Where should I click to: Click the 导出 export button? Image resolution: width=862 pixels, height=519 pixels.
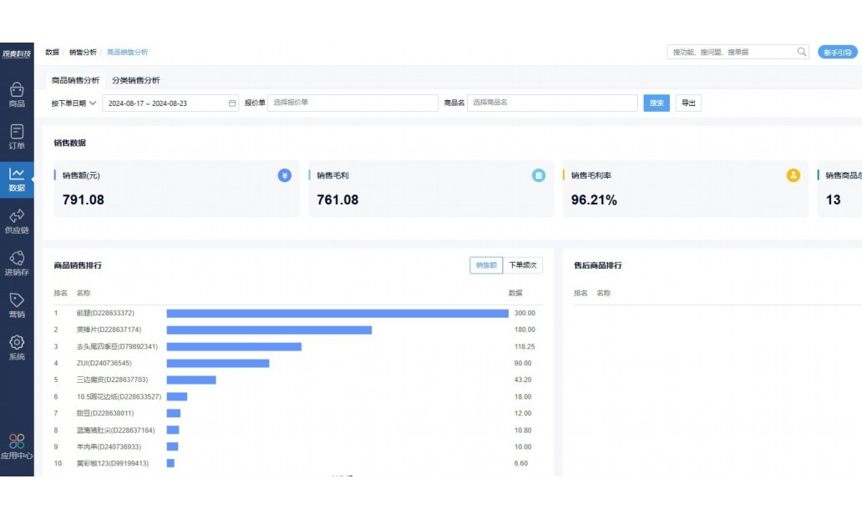688,103
